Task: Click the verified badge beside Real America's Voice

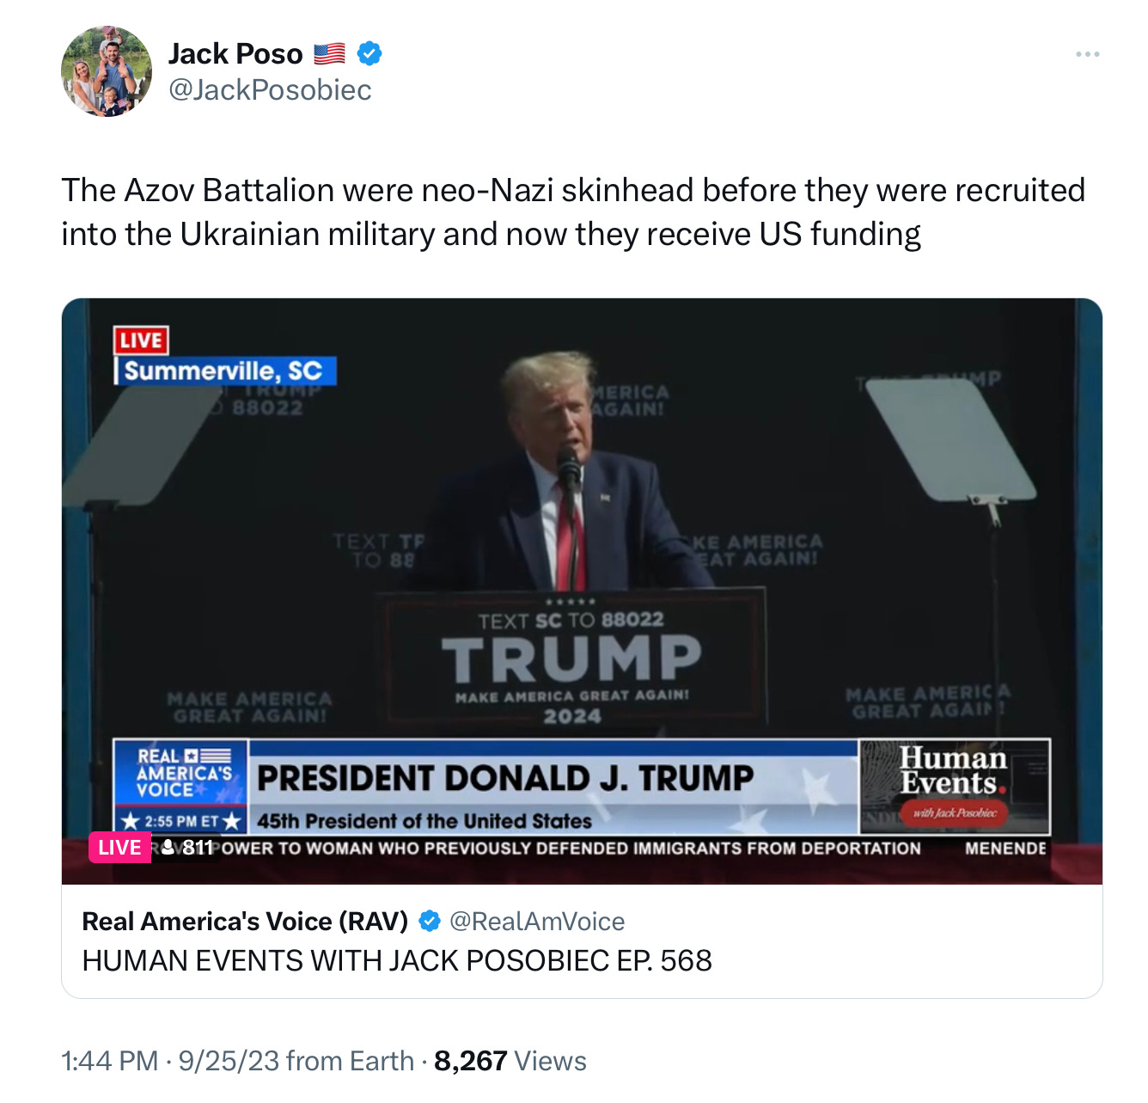Action: [429, 922]
